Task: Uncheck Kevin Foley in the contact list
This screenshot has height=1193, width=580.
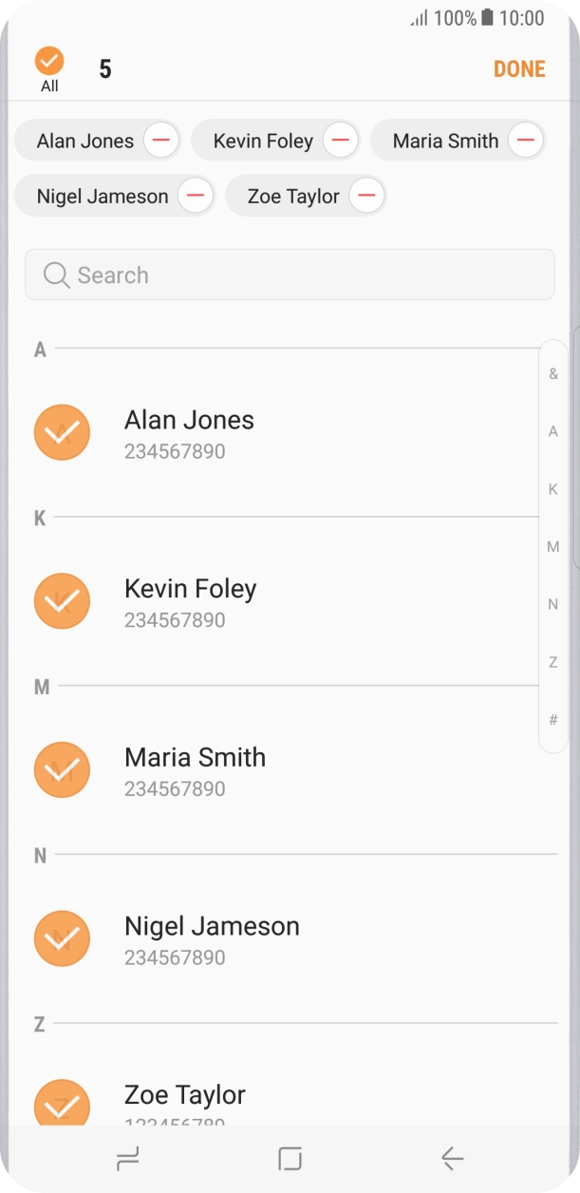Action: coord(62,601)
